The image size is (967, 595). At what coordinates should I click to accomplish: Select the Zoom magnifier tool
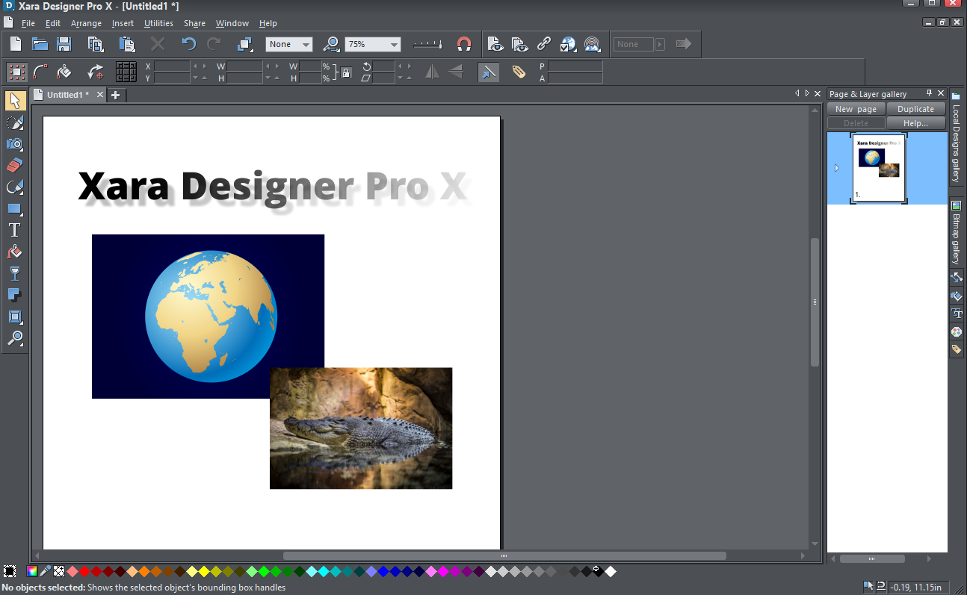coord(14,338)
